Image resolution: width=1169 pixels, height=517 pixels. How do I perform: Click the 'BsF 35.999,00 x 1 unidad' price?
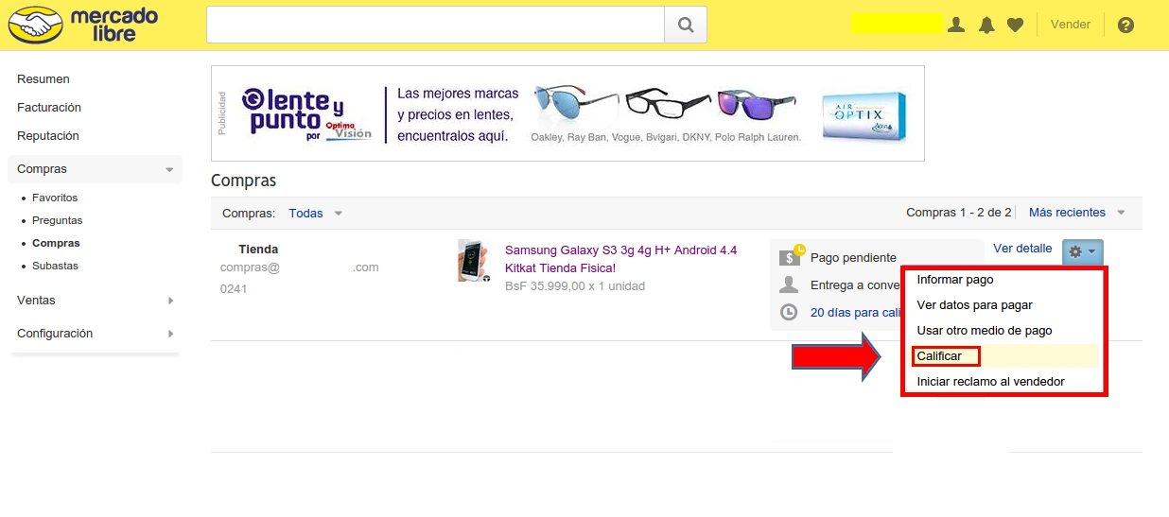pos(575,285)
